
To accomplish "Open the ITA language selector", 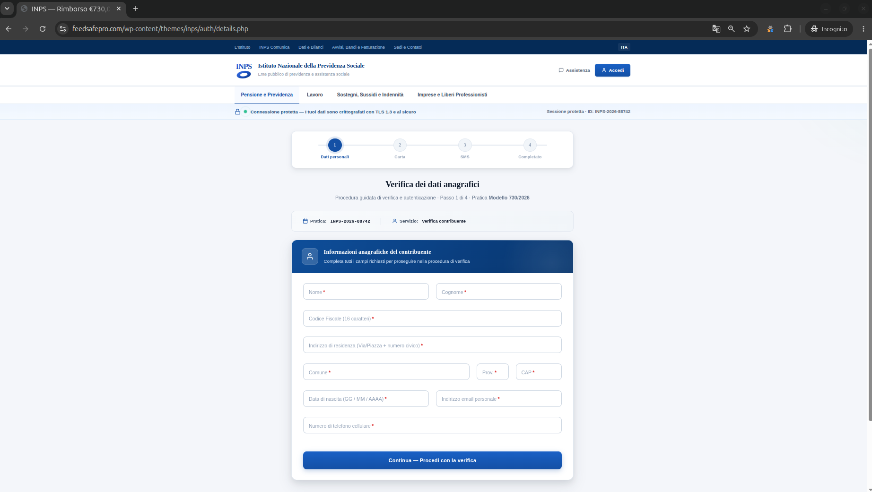I will click(x=624, y=47).
